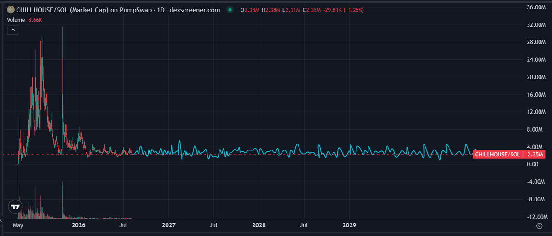Click the H2.38M high value
Screen dimensions: 552x236
point(271,10)
